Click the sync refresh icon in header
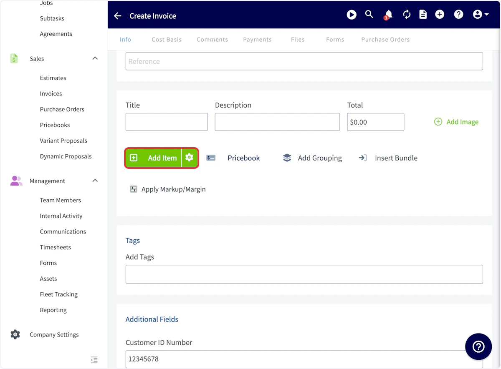The image size is (501, 369). [407, 15]
